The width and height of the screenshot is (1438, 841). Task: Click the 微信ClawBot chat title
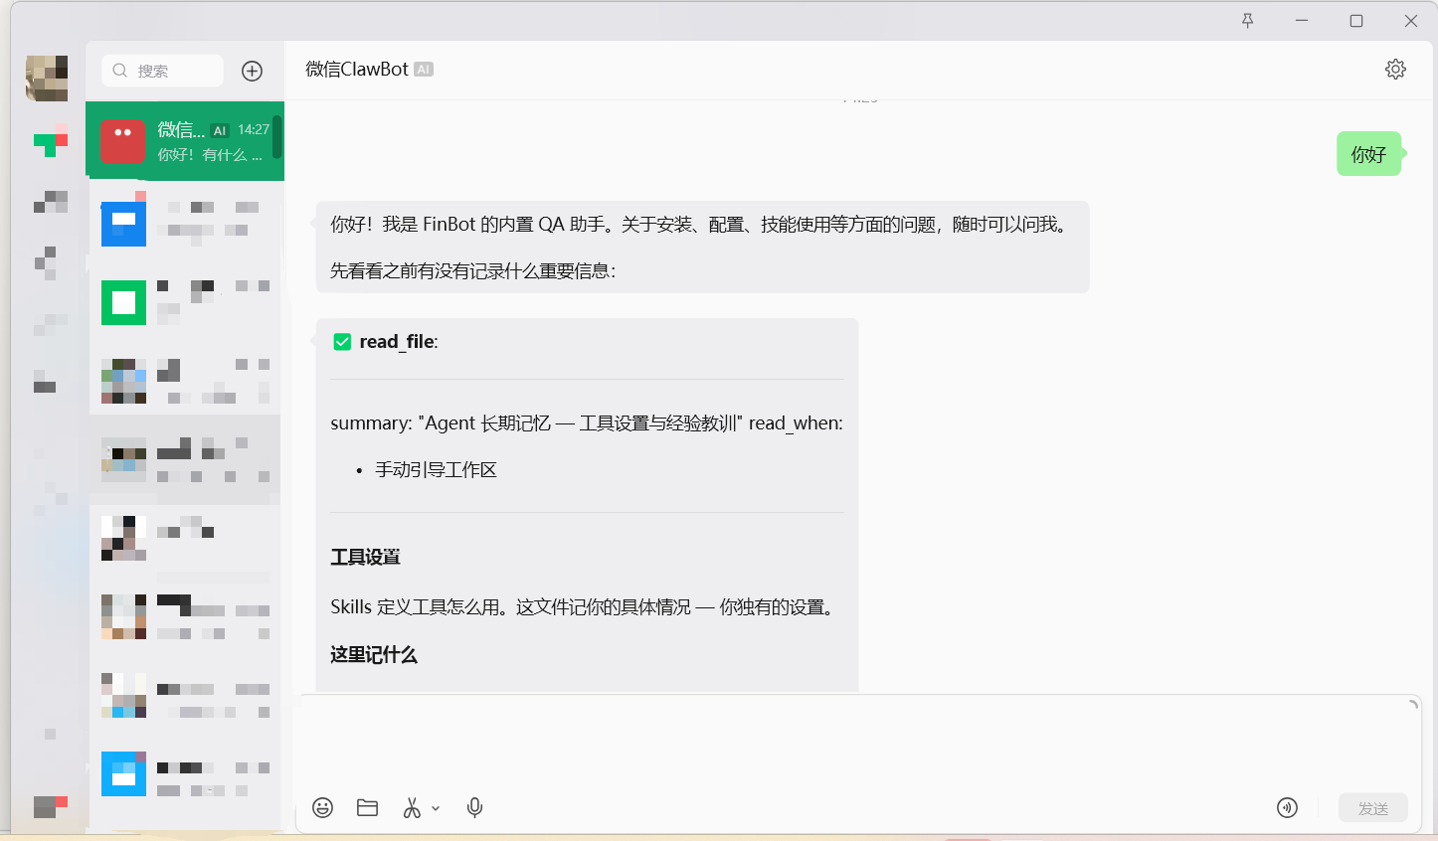357,69
